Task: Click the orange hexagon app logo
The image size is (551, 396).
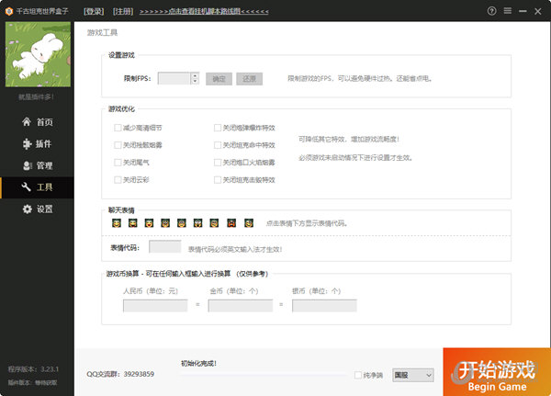Action: [9, 11]
